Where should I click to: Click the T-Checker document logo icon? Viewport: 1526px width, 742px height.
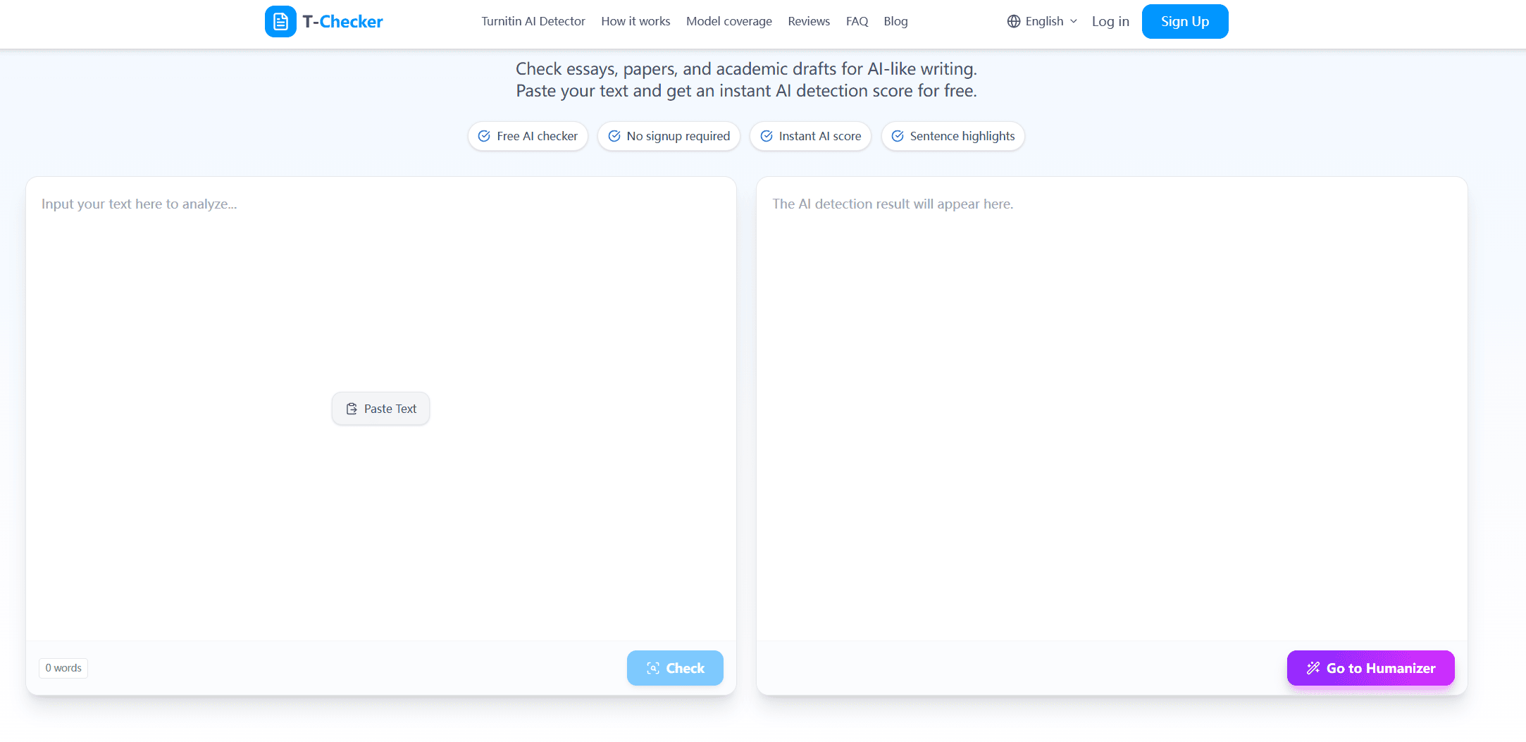click(280, 21)
